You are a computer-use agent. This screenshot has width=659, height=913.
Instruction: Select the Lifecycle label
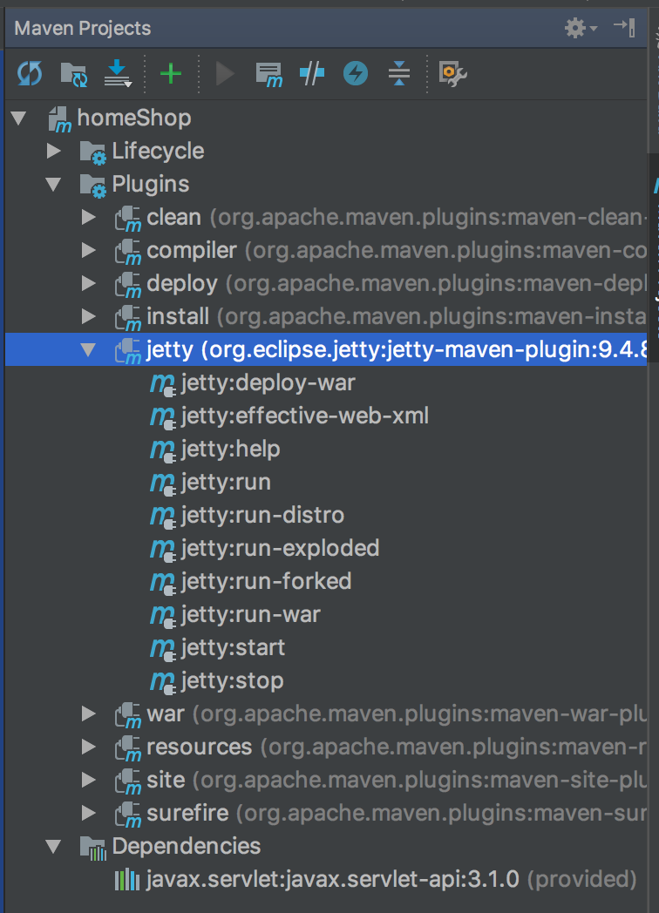coord(158,151)
